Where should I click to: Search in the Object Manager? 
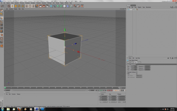(x=171, y=7)
